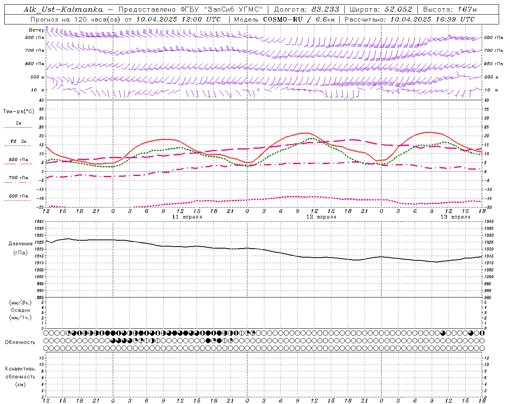Click the Модель COSMO-RU / 6.6км label
This screenshot has height=404, width=505.
[284, 19]
